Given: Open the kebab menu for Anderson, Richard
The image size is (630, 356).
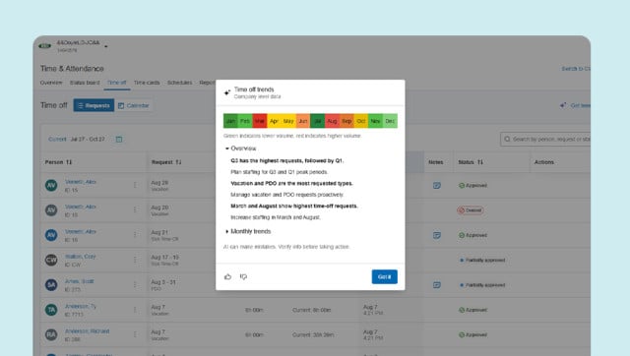Looking at the screenshot, I should point(135,334).
